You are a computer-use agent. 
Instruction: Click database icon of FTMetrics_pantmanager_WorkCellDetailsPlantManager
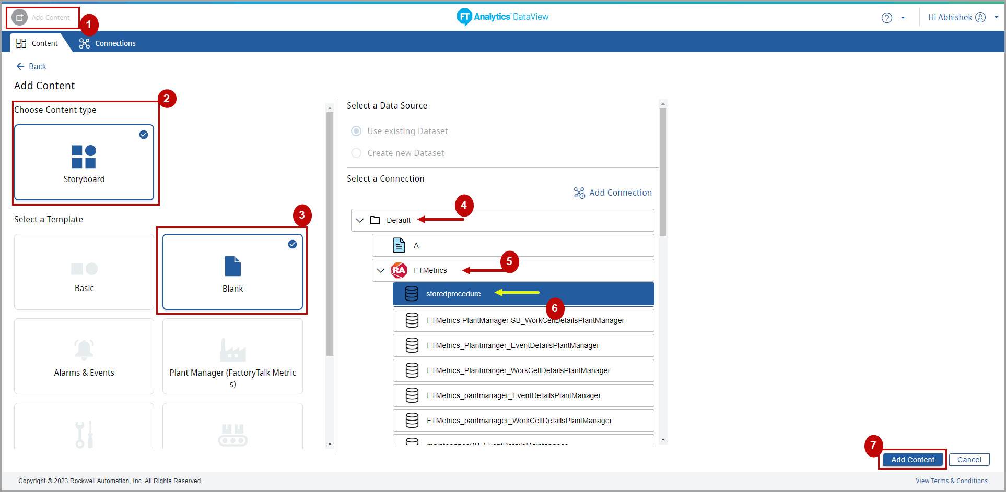pos(412,421)
